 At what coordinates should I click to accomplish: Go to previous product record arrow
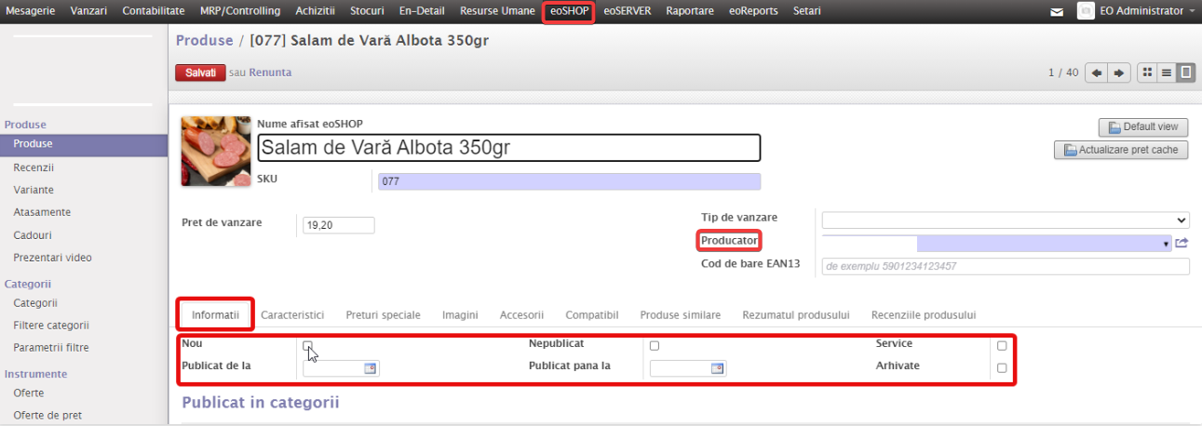(1097, 73)
